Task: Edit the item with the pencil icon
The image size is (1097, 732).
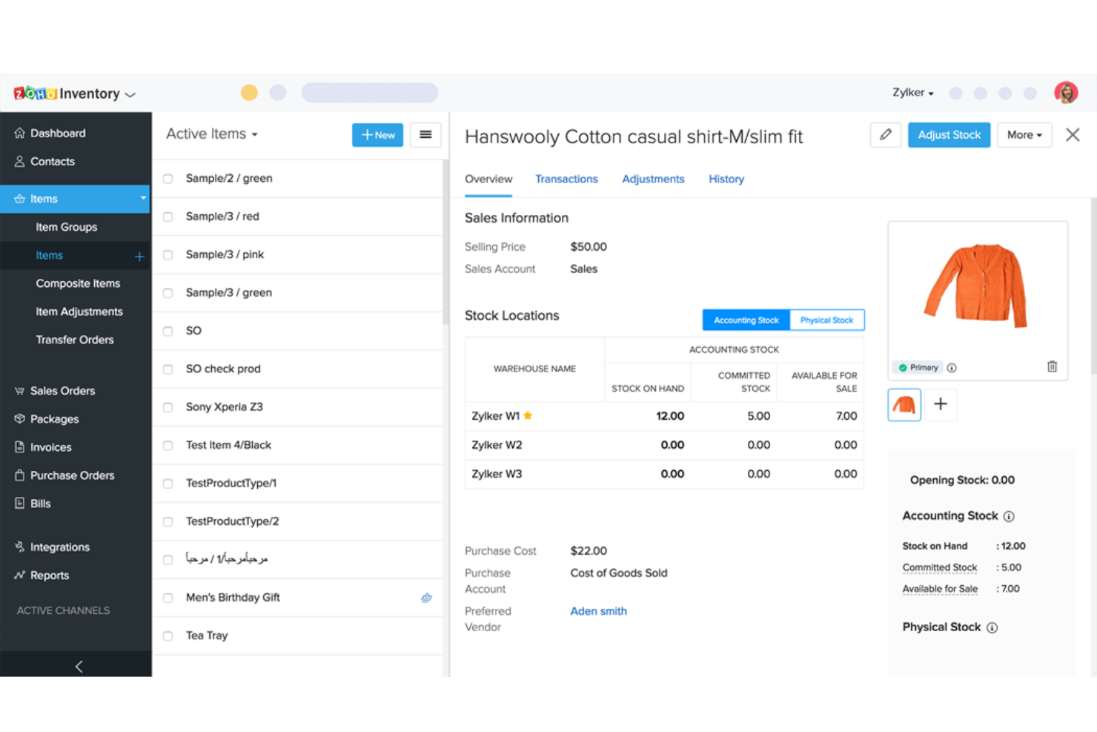Action: [x=885, y=135]
